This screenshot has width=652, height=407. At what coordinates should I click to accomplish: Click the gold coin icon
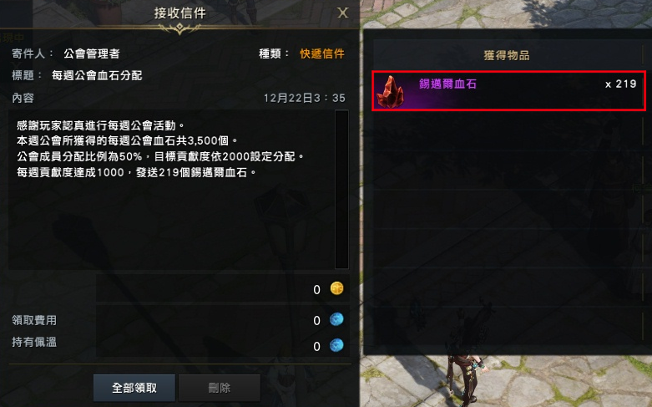click(x=336, y=288)
